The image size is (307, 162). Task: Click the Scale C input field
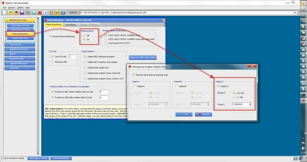[x=241, y=104]
